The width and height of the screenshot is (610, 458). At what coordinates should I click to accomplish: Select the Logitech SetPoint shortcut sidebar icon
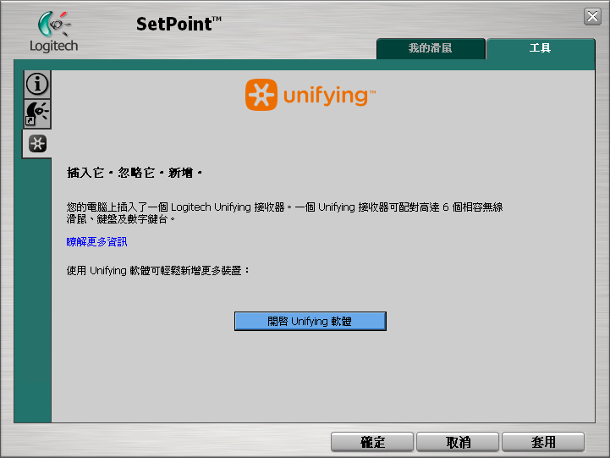coord(37,114)
